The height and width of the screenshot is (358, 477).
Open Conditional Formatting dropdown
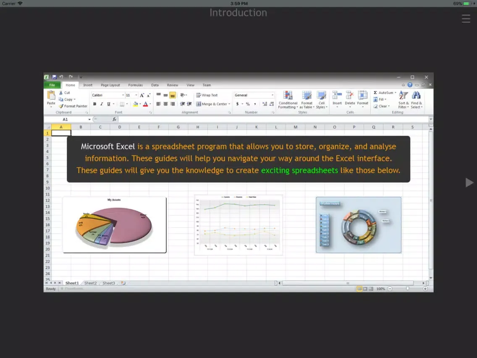(x=288, y=100)
